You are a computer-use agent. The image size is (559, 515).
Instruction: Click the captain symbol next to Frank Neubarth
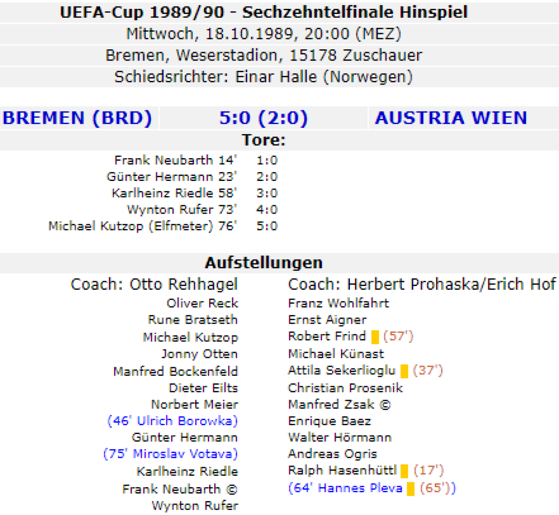pyautogui.click(x=232, y=489)
